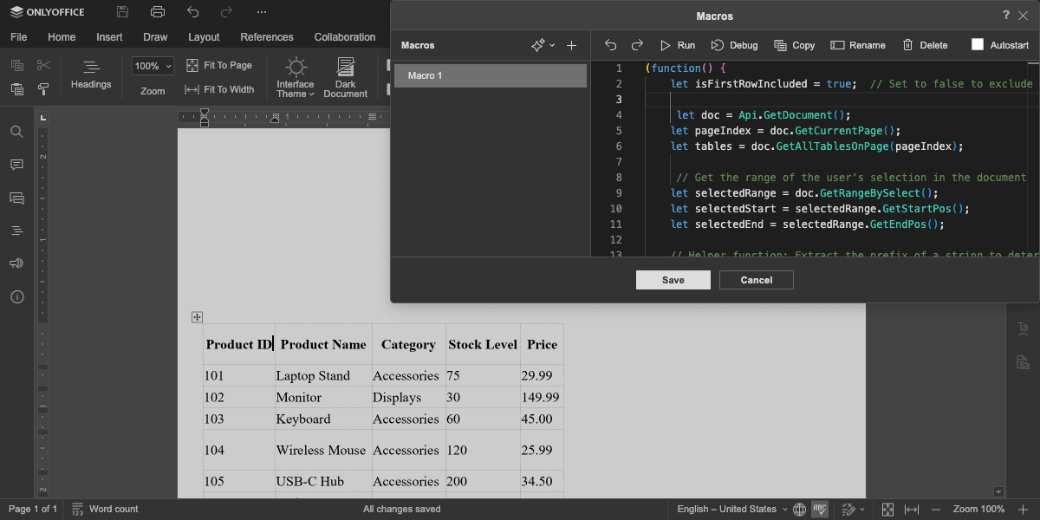Toggle Dark Document mode
The width and height of the screenshot is (1040, 520).
coord(346,77)
